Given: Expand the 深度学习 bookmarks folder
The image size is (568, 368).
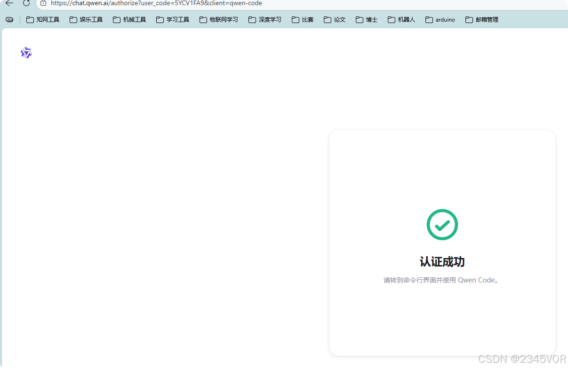Looking at the screenshot, I should (264, 19).
